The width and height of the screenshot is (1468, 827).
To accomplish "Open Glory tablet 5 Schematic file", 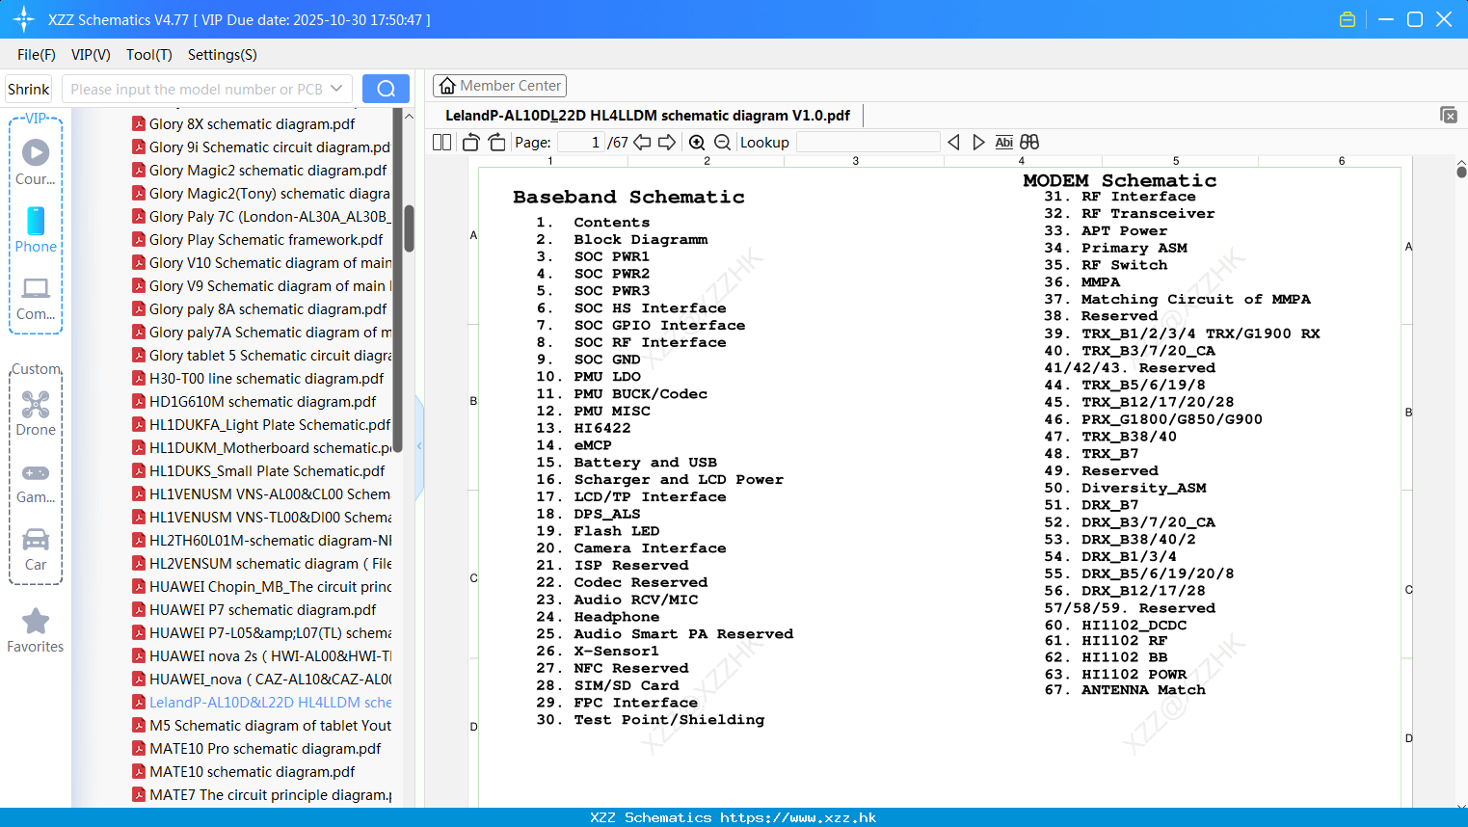I will pyautogui.click(x=261, y=355).
